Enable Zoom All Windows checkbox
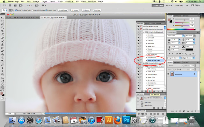 32,10
